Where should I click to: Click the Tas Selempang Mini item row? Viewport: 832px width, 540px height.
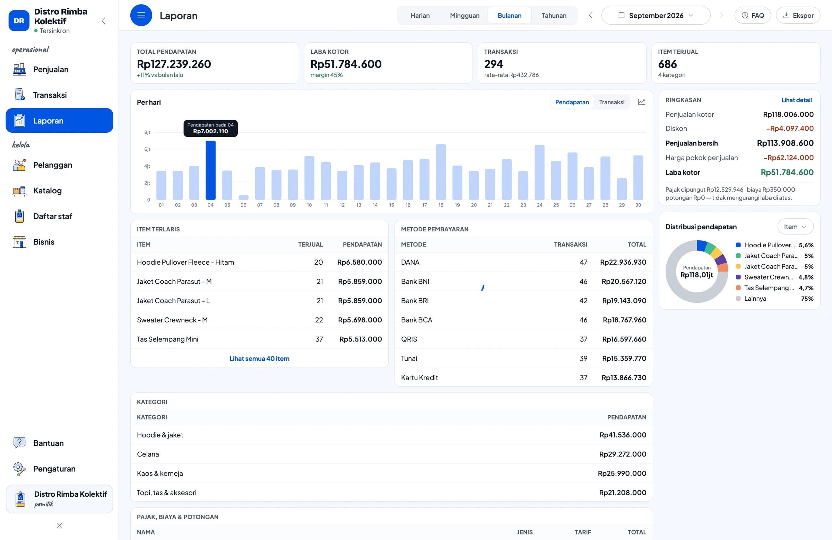tap(259, 339)
